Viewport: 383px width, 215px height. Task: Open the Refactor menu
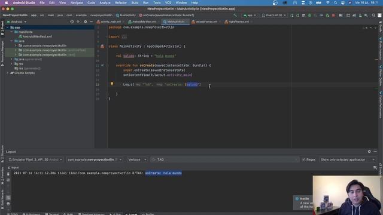click(x=121, y=2)
